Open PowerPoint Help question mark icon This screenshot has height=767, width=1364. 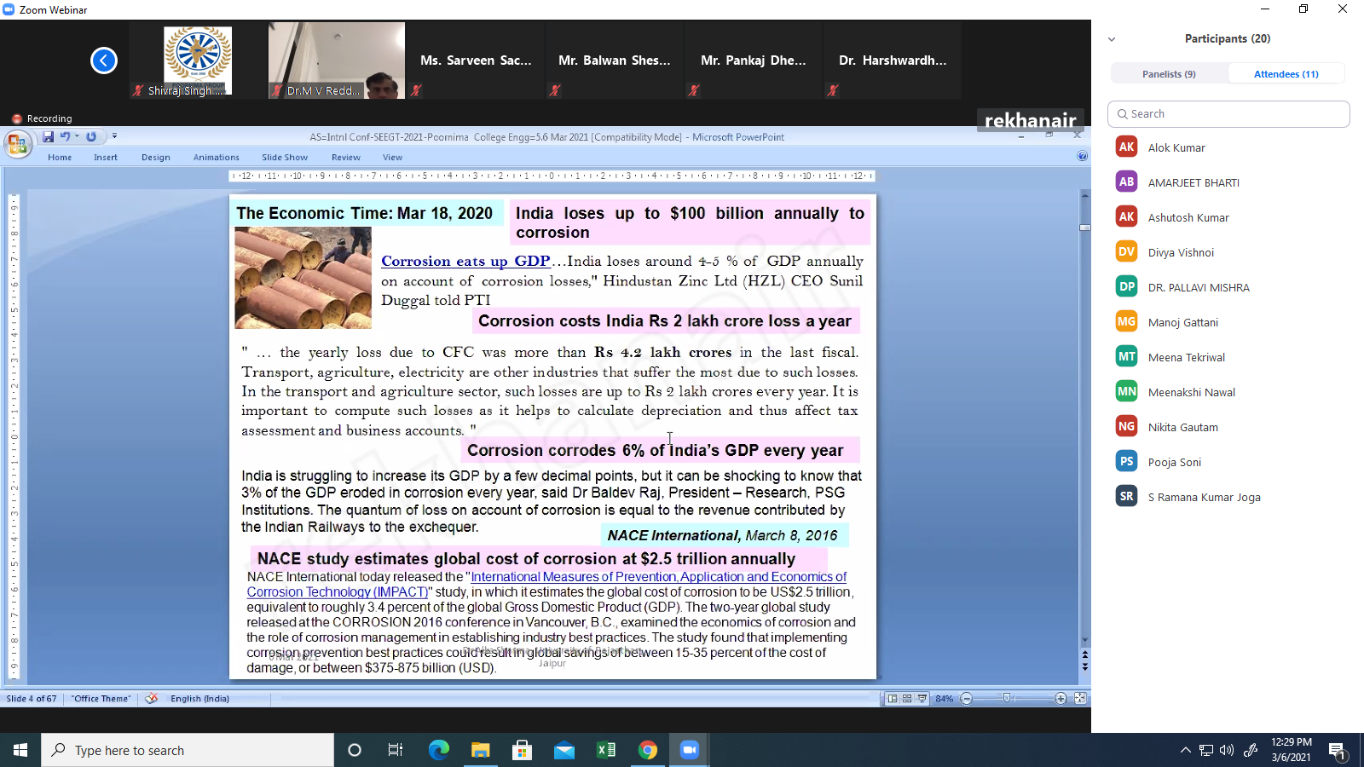coord(1082,156)
